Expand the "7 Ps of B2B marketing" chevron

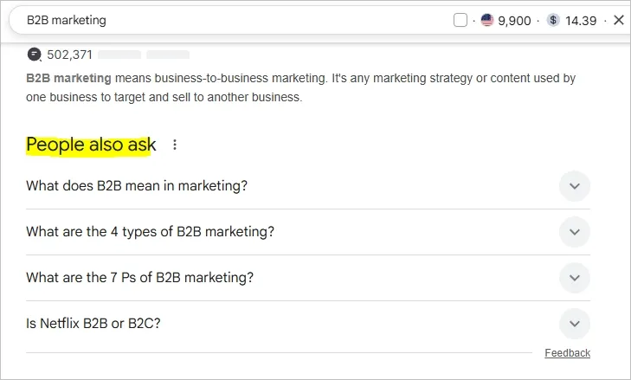(x=575, y=278)
